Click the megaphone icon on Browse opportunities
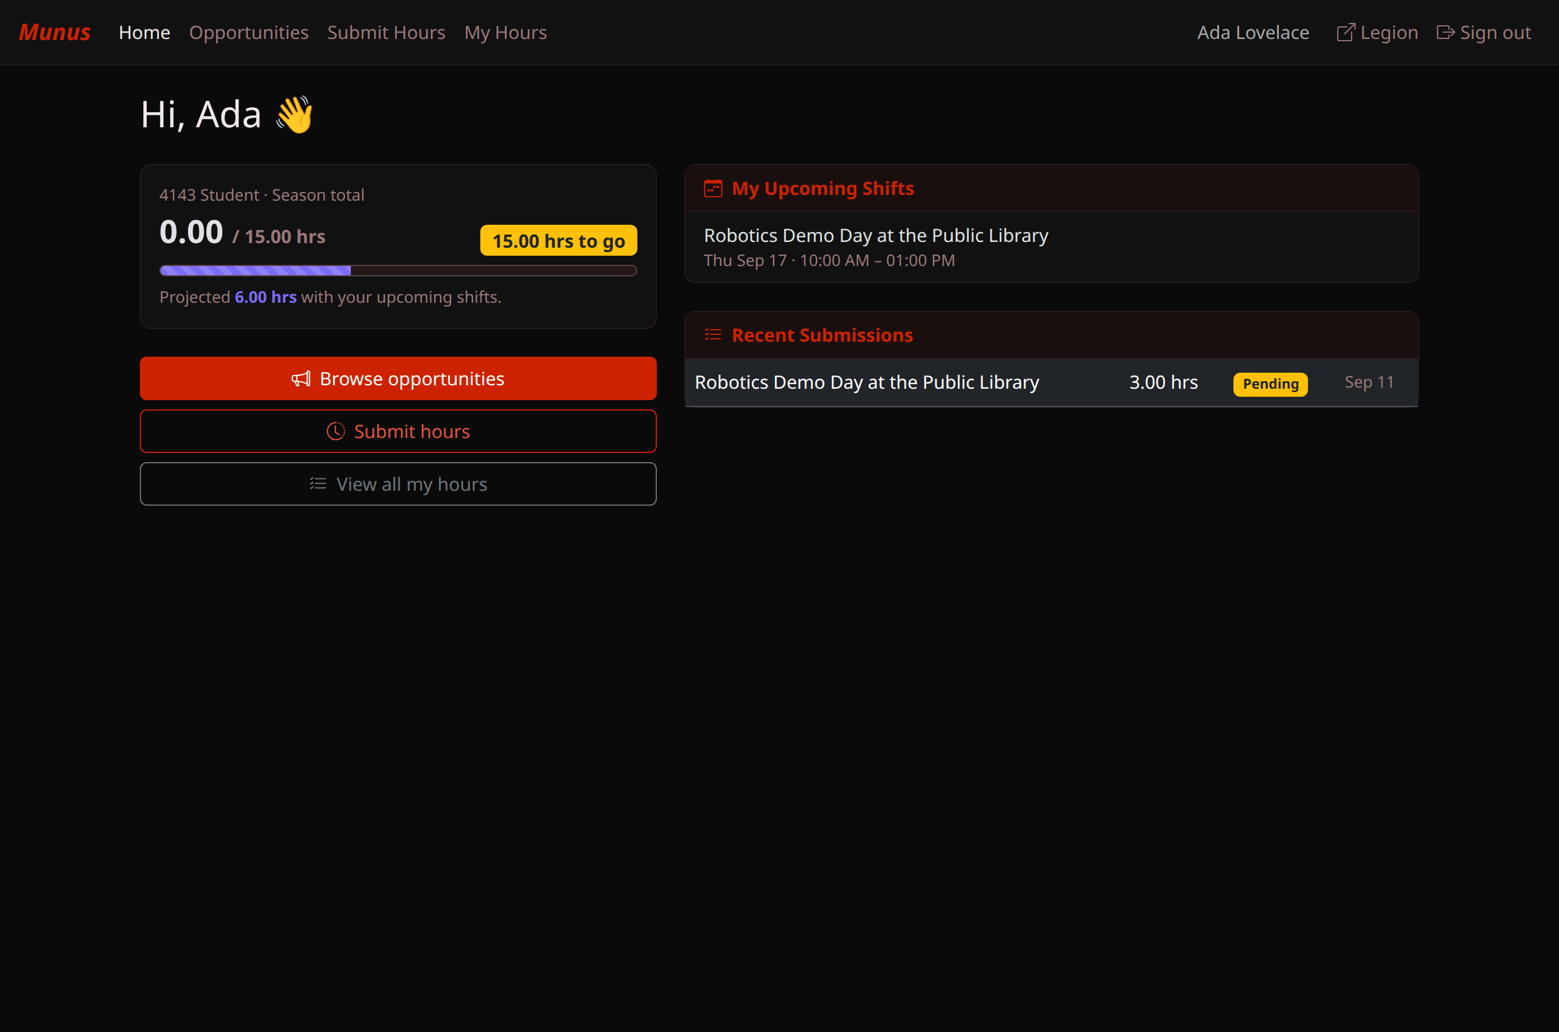The width and height of the screenshot is (1559, 1032). [300, 378]
